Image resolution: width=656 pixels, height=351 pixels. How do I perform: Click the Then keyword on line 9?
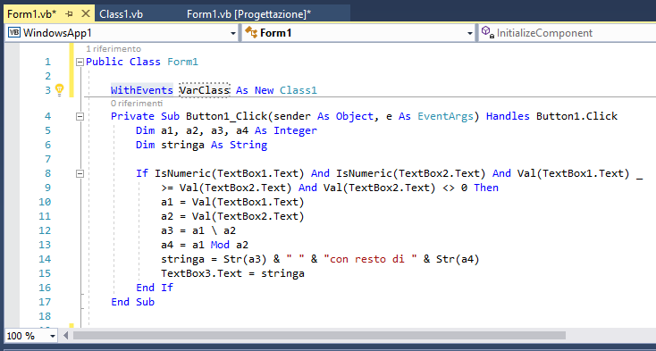coord(486,188)
